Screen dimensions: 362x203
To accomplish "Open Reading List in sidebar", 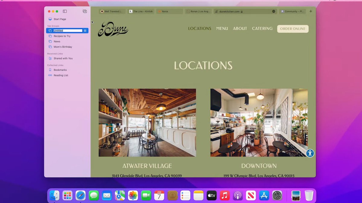I will [x=61, y=75].
